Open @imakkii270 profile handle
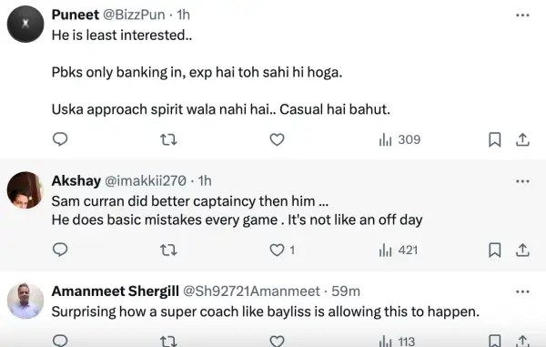This screenshot has width=546, height=347. pyautogui.click(x=146, y=181)
